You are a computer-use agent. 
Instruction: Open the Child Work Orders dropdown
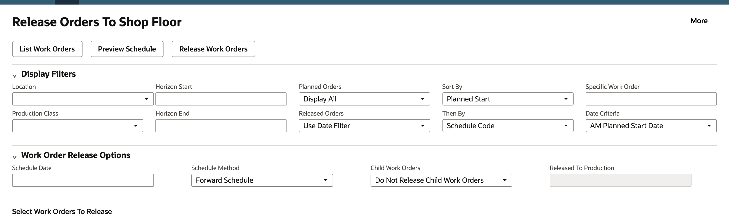click(x=441, y=180)
